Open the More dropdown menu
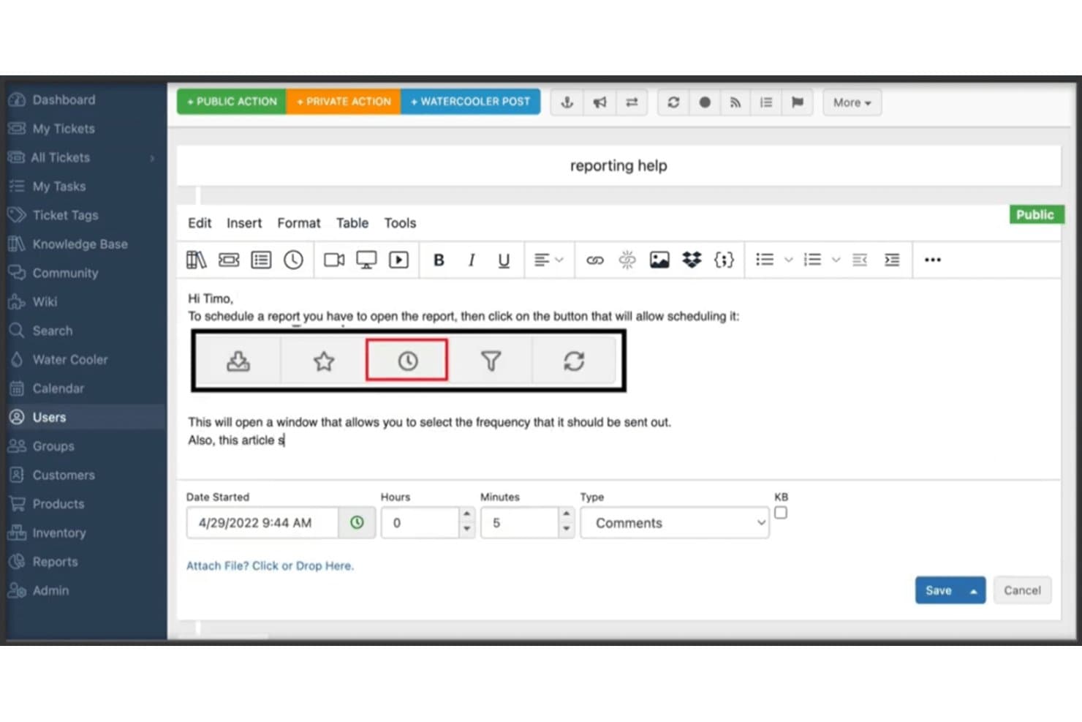Screen dimensions: 1082x722 852,102
